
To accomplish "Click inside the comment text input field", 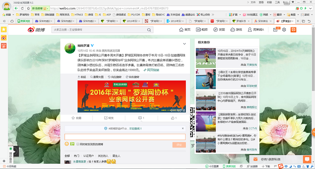I will pyautogui.click(x=125, y=137).
